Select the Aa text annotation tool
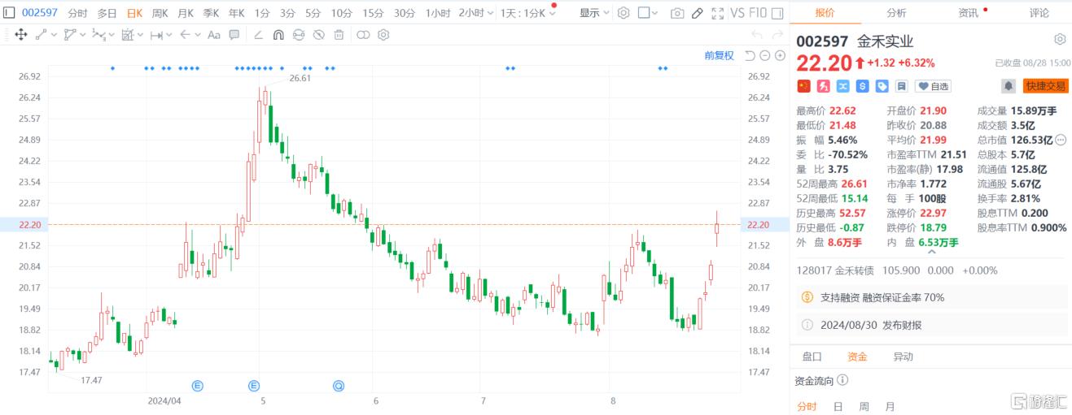The height and width of the screenshot is (415, 1072). point(214,35)
